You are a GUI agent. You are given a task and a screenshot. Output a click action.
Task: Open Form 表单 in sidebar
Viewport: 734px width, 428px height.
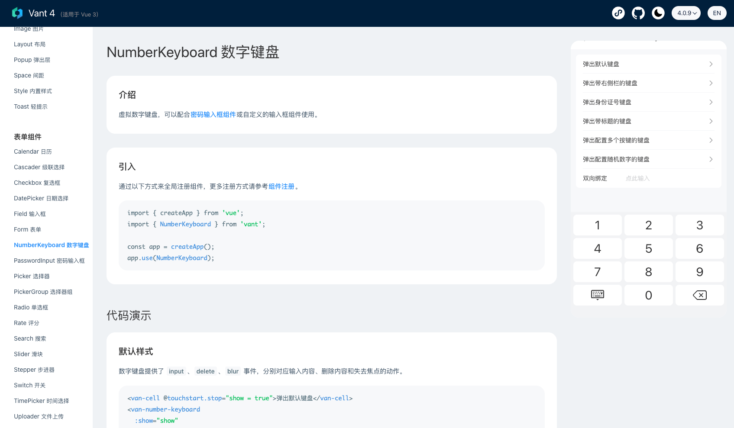coord(27,229)
